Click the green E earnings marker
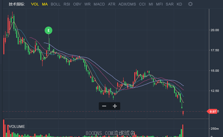 [48, 30]
